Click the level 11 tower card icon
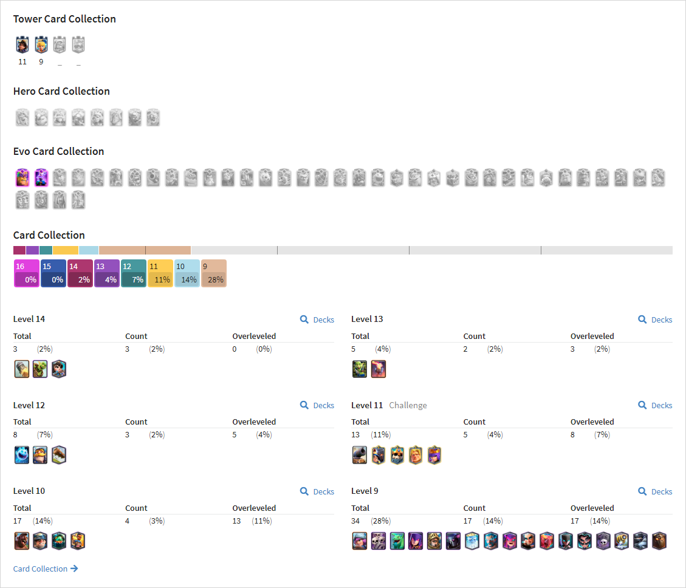 [22, 44]
